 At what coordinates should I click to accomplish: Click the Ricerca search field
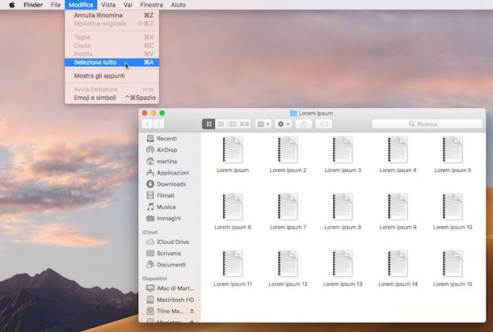[x=427, y=124]
